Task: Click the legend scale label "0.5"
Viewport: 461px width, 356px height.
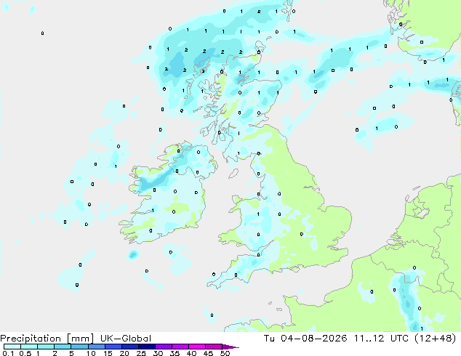Action: (x=25, y=353)
